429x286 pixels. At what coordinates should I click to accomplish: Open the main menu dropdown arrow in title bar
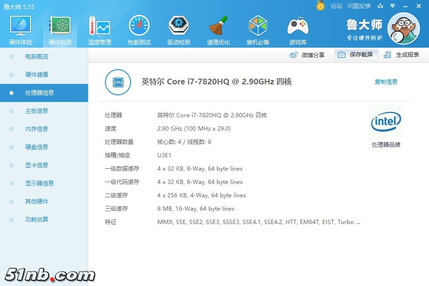(393, 6)
